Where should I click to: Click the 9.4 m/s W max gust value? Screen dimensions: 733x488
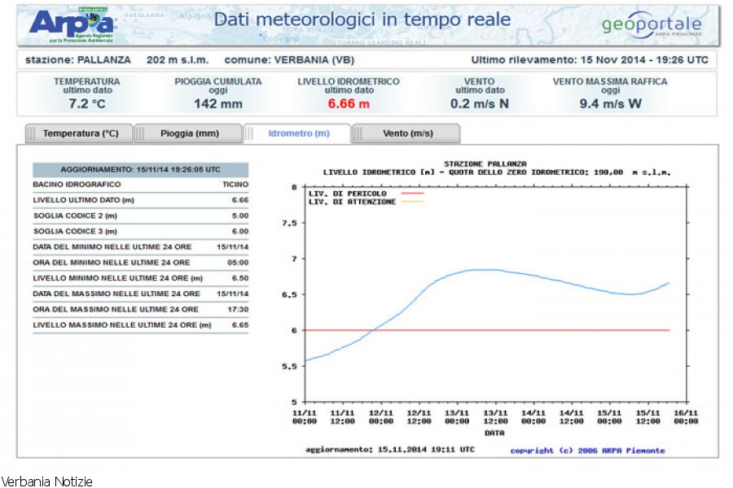(610, 104)
